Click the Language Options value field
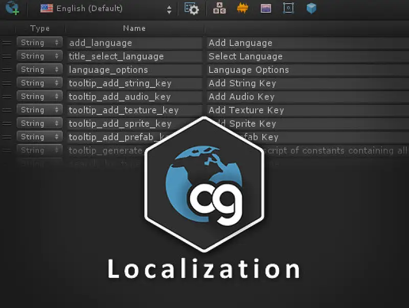 pyautogui.click(x=308, y=70)
